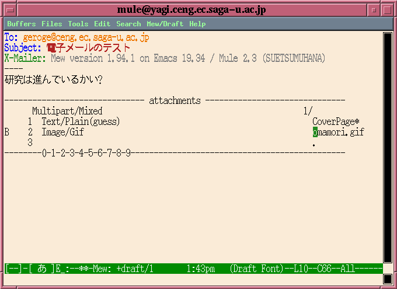
Task: Select the Image/Gif attachment part
Action: [x=63, y=132]
